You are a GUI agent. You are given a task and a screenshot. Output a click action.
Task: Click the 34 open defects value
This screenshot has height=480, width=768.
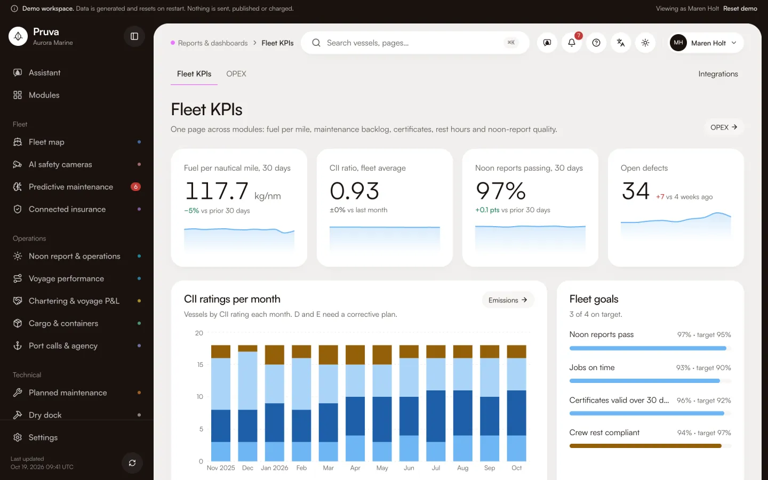tap(636, 191)
